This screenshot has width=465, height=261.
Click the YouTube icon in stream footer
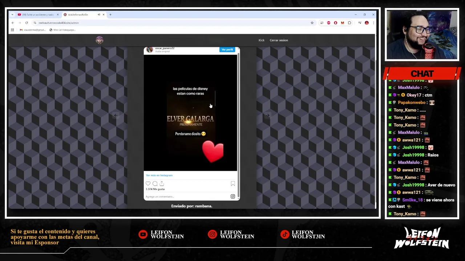(143, 235)
